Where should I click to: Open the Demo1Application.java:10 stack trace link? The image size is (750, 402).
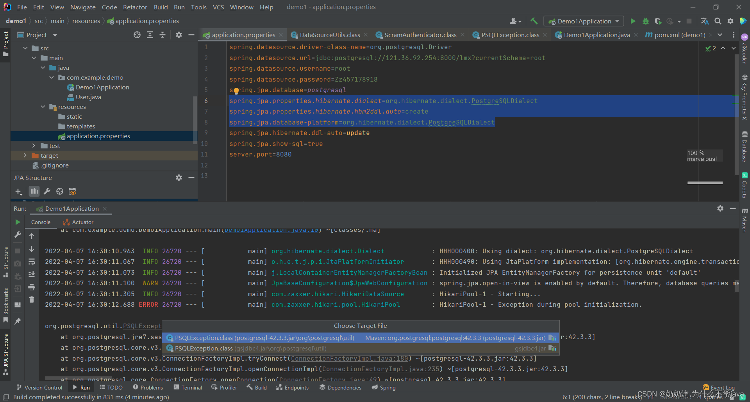[271, 230]
